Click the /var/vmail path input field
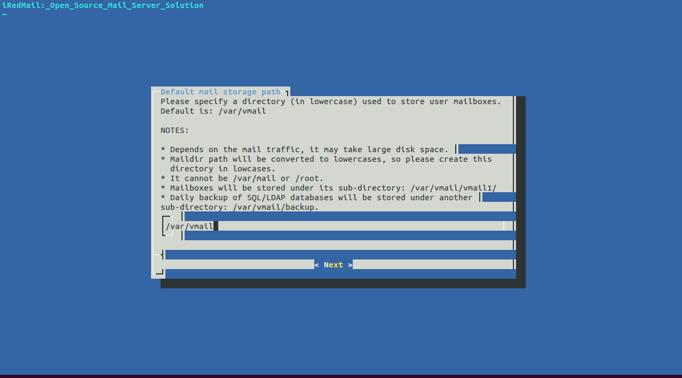 (x=335, y=226)
